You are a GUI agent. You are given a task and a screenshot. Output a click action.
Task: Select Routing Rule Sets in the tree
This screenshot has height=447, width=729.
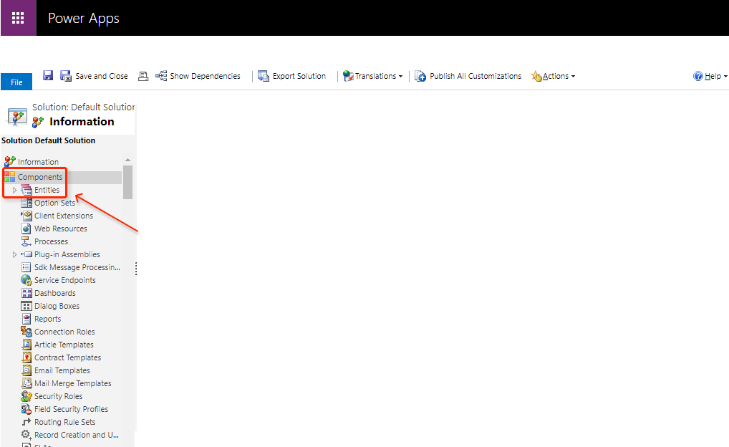pos(64,422)
